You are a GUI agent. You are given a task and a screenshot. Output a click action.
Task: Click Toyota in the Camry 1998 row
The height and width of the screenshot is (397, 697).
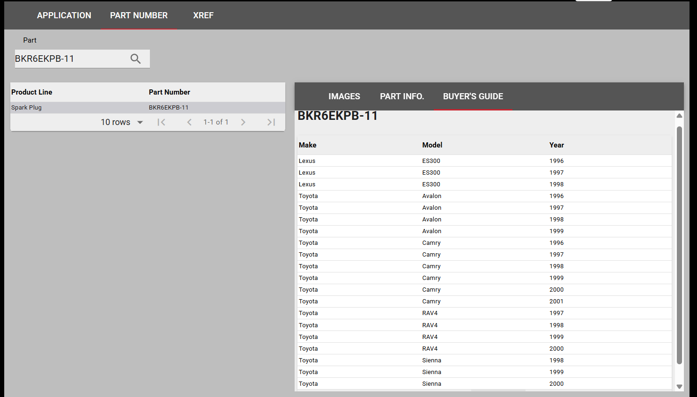pyautogui.click(x=308, y=266)
